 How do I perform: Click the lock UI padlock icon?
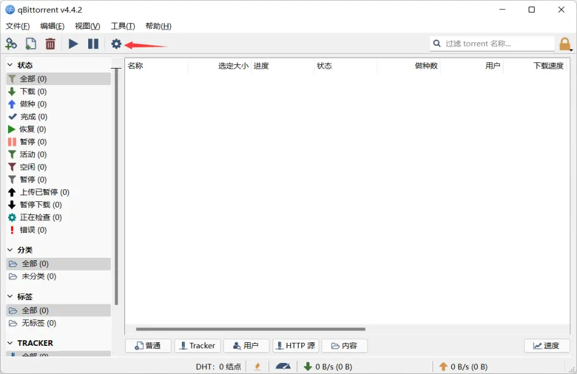pyautogui.click(x=565, y=44)
